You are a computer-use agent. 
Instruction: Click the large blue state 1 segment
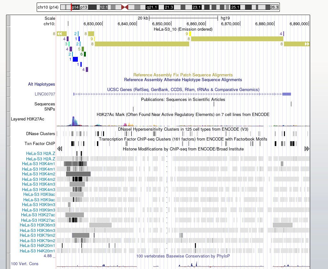tap(75, 59)
